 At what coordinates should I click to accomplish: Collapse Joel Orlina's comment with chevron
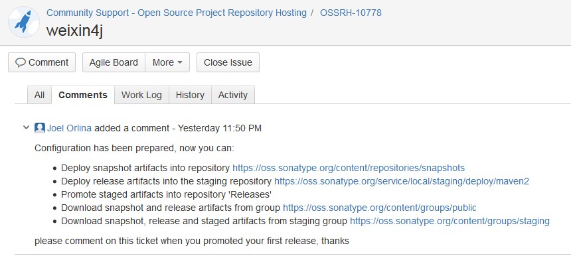click(26, 127)
